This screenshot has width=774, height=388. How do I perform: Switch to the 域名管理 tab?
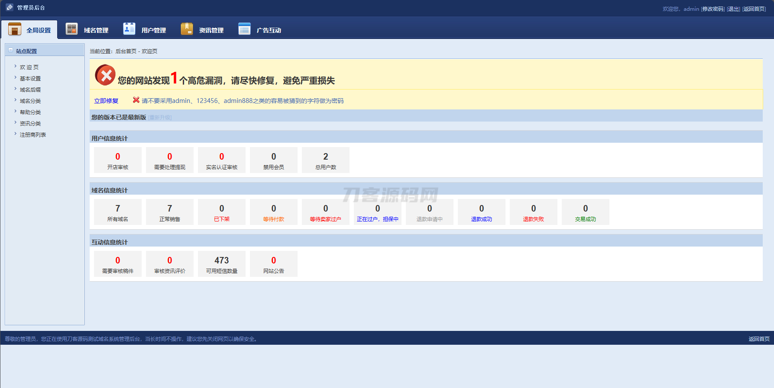point(96,30)
